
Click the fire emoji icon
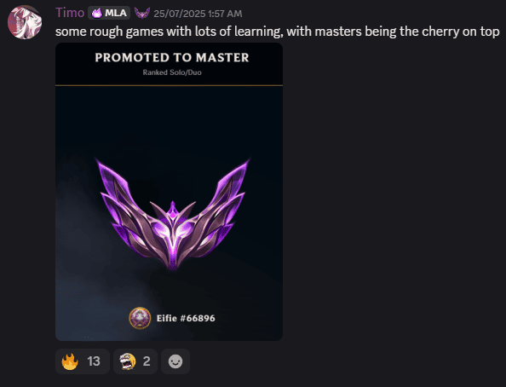pos(70,361)
